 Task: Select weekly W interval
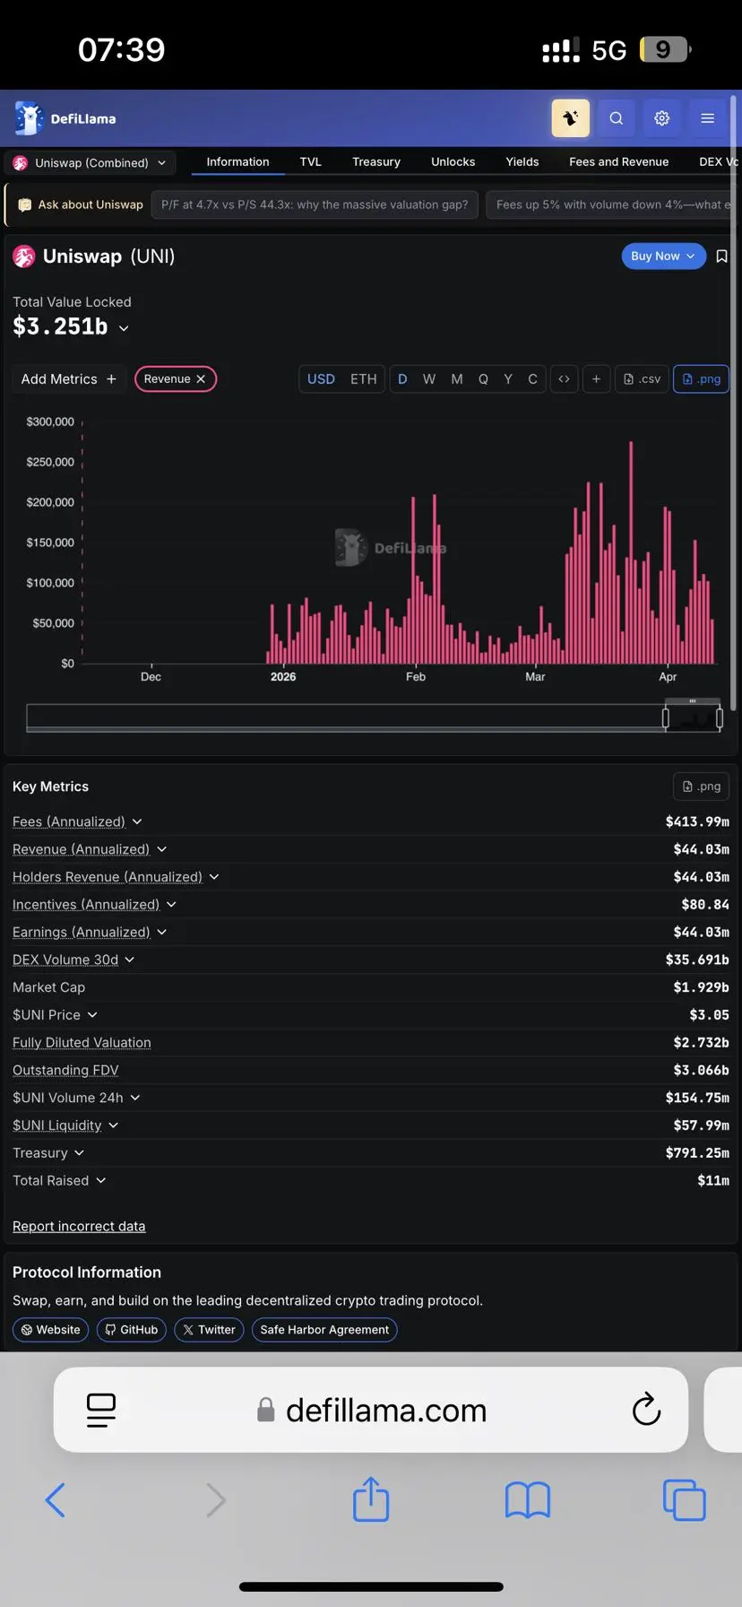tap(429, 379)
